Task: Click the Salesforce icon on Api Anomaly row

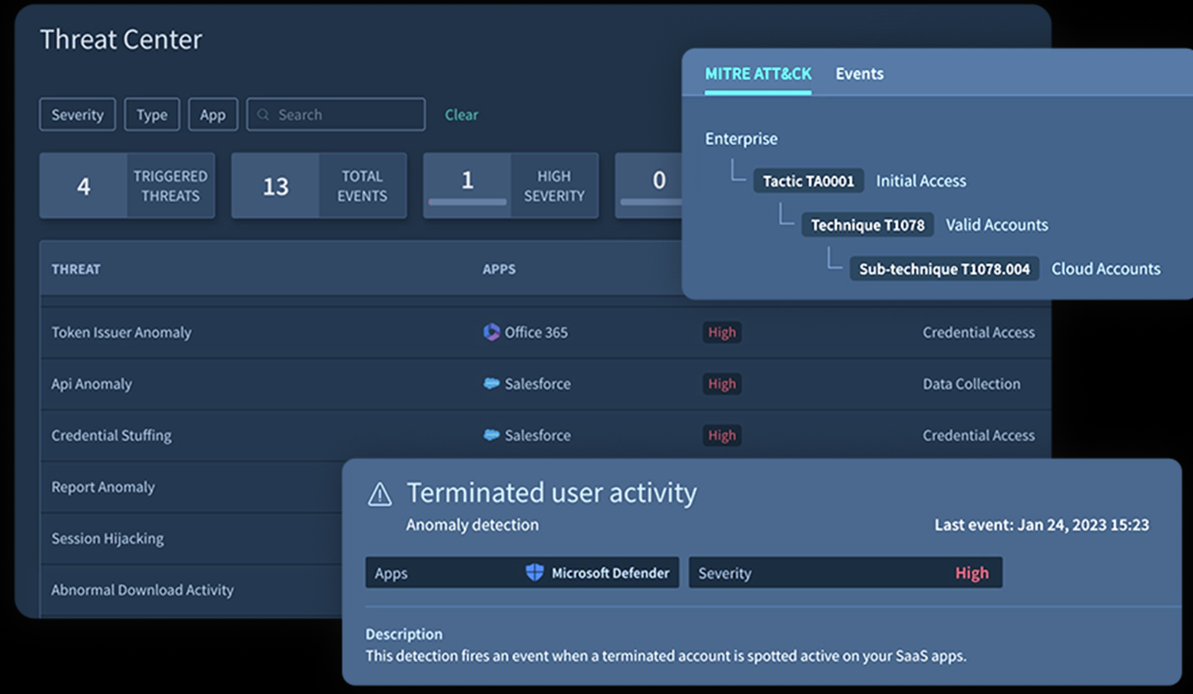Action: point(492,384)
